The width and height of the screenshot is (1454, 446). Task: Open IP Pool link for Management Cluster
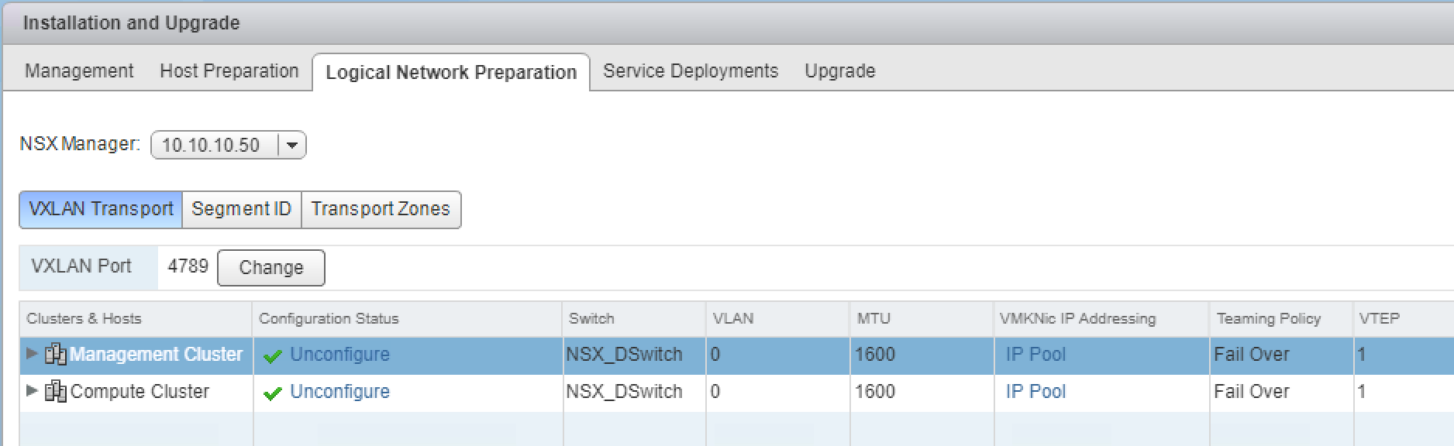pos(1035,355)
